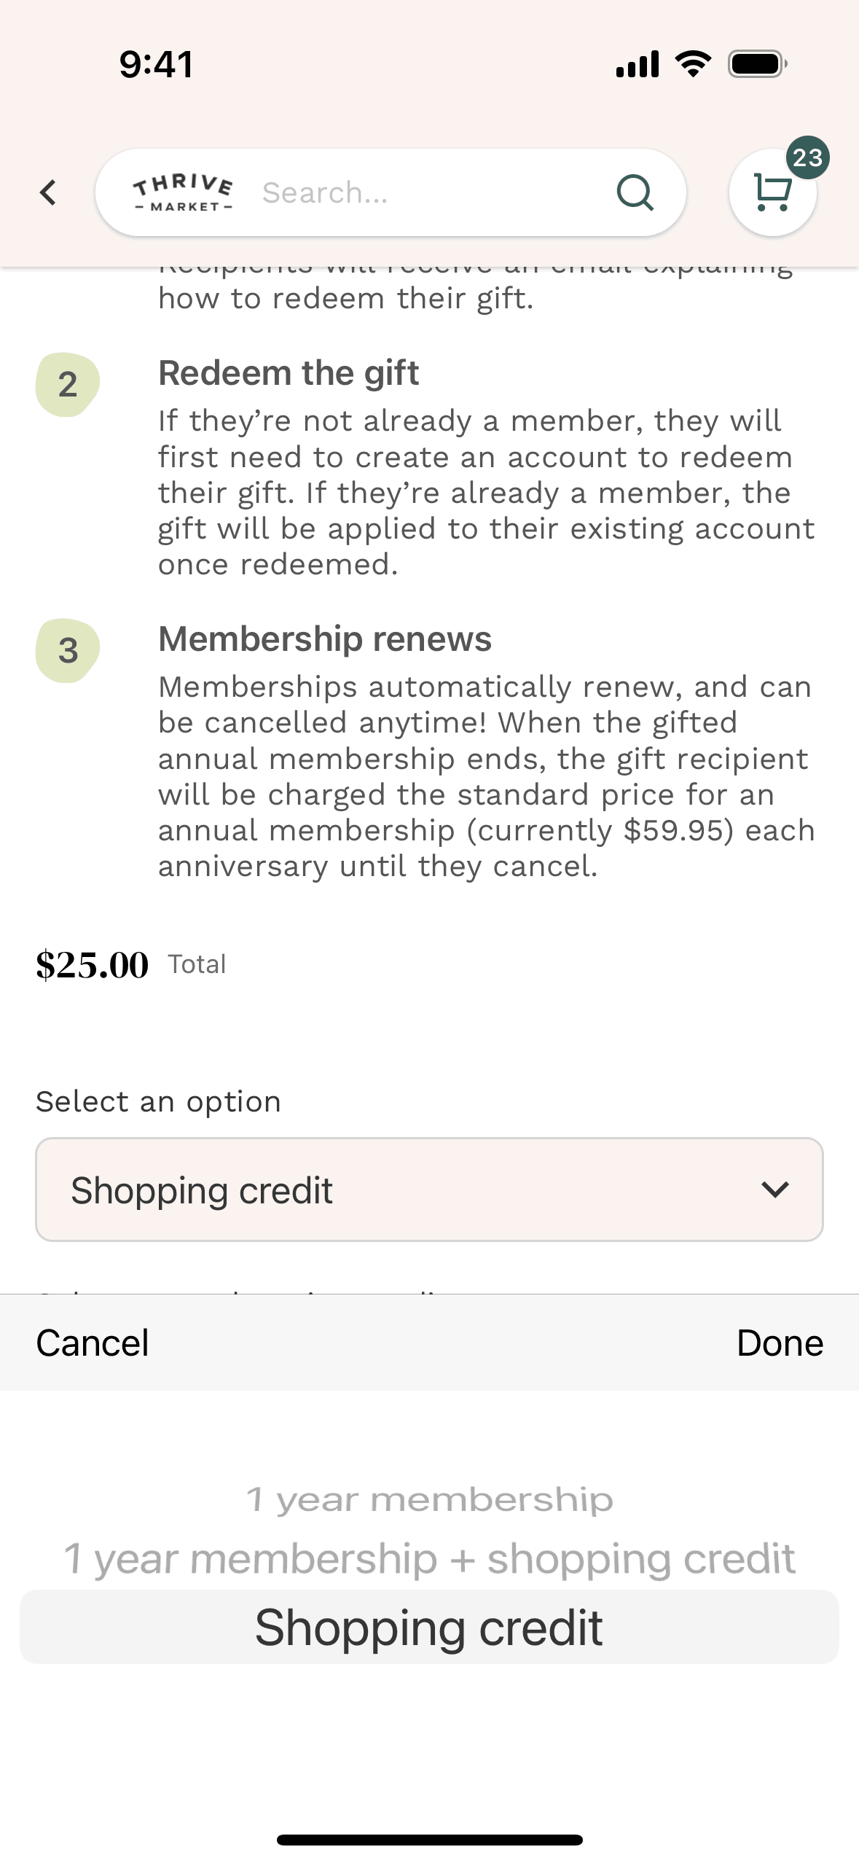The image size is (859, 1863).
Task: Click into the Search text field
Action: click(x=430, y=193)
